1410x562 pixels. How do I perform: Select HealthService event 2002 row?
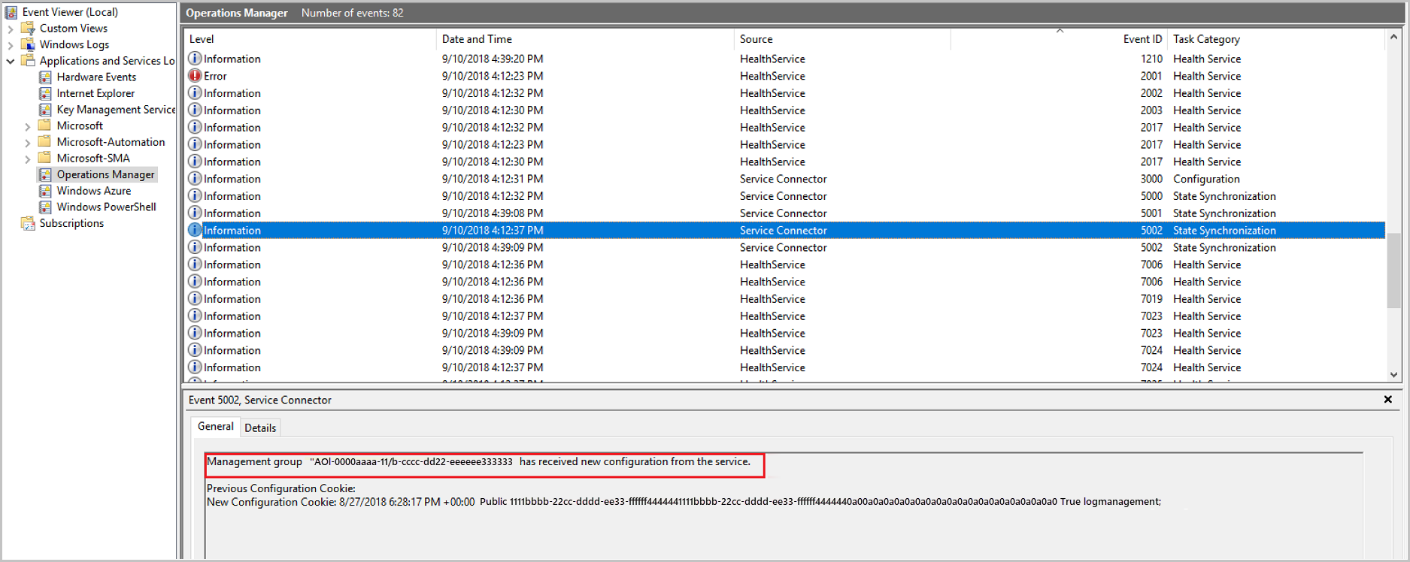pos(785,93)
